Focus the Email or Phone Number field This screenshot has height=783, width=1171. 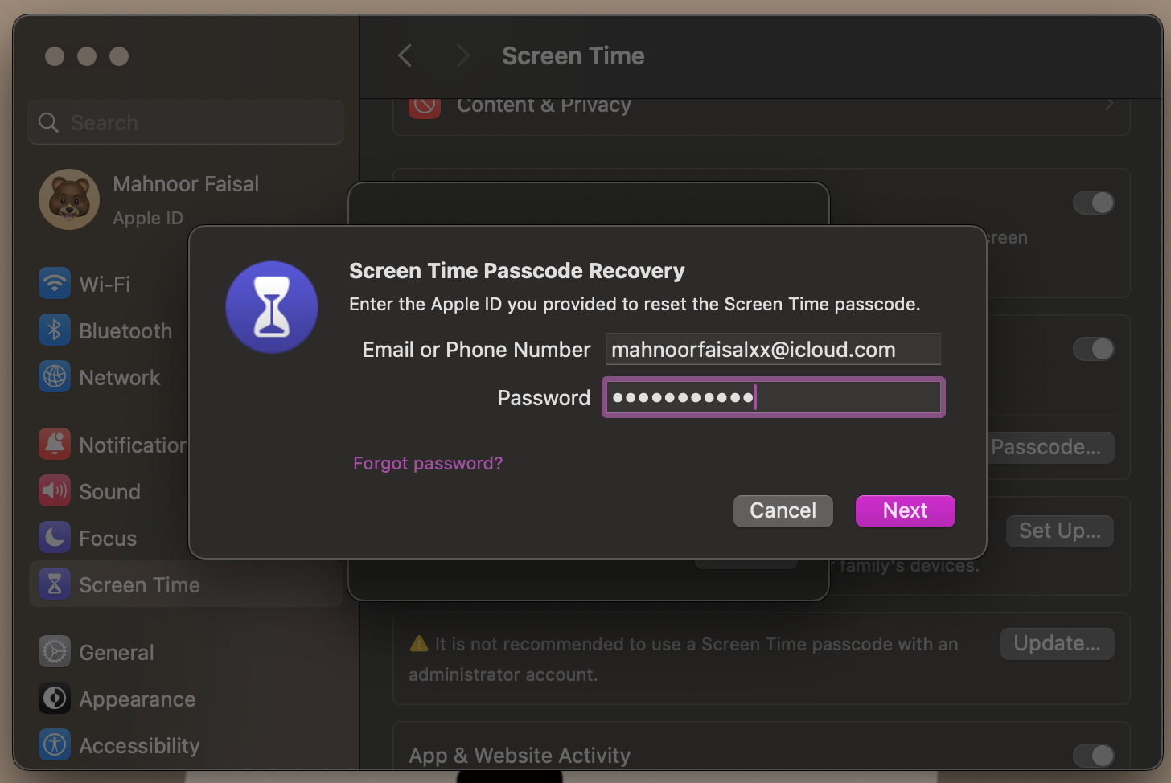pyautogui.click(x=773, y=349)
